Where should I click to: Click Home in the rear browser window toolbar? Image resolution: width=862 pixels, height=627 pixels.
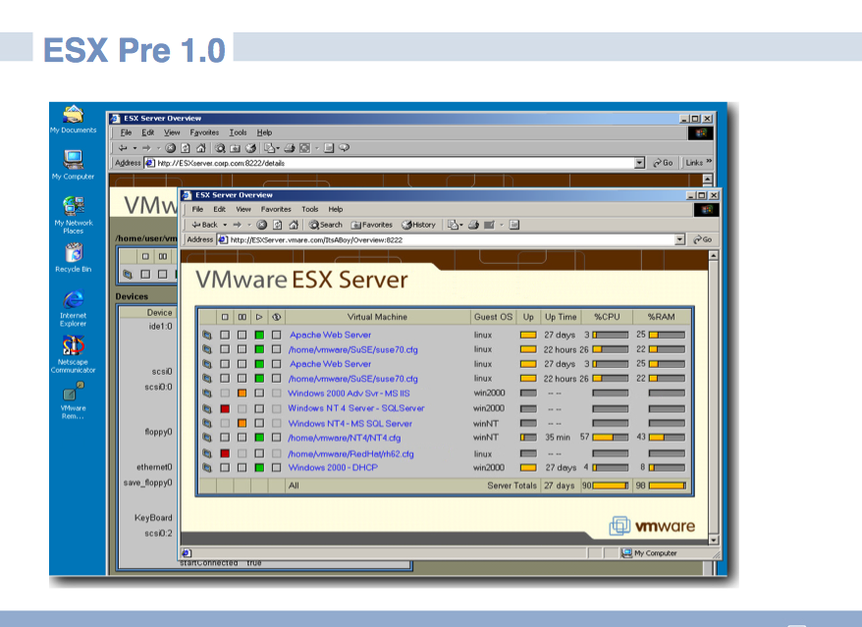(x=201, y=148)
